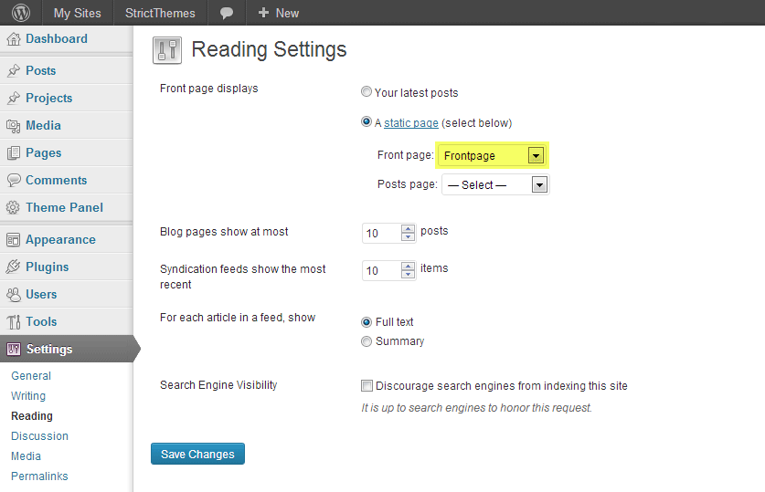Go to Discussion settings submenu
The image size is (765, 492).
[x=39, y=435]
